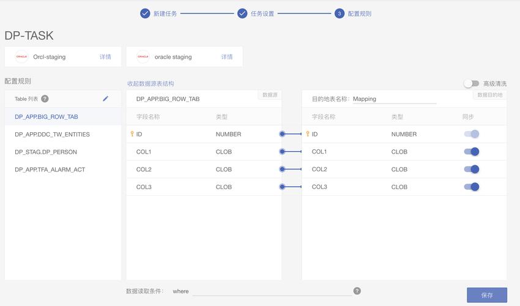Viewport: 520px width, 306px height.
Task: Click the primary key icon on source ID
Action: coord(132,134)
